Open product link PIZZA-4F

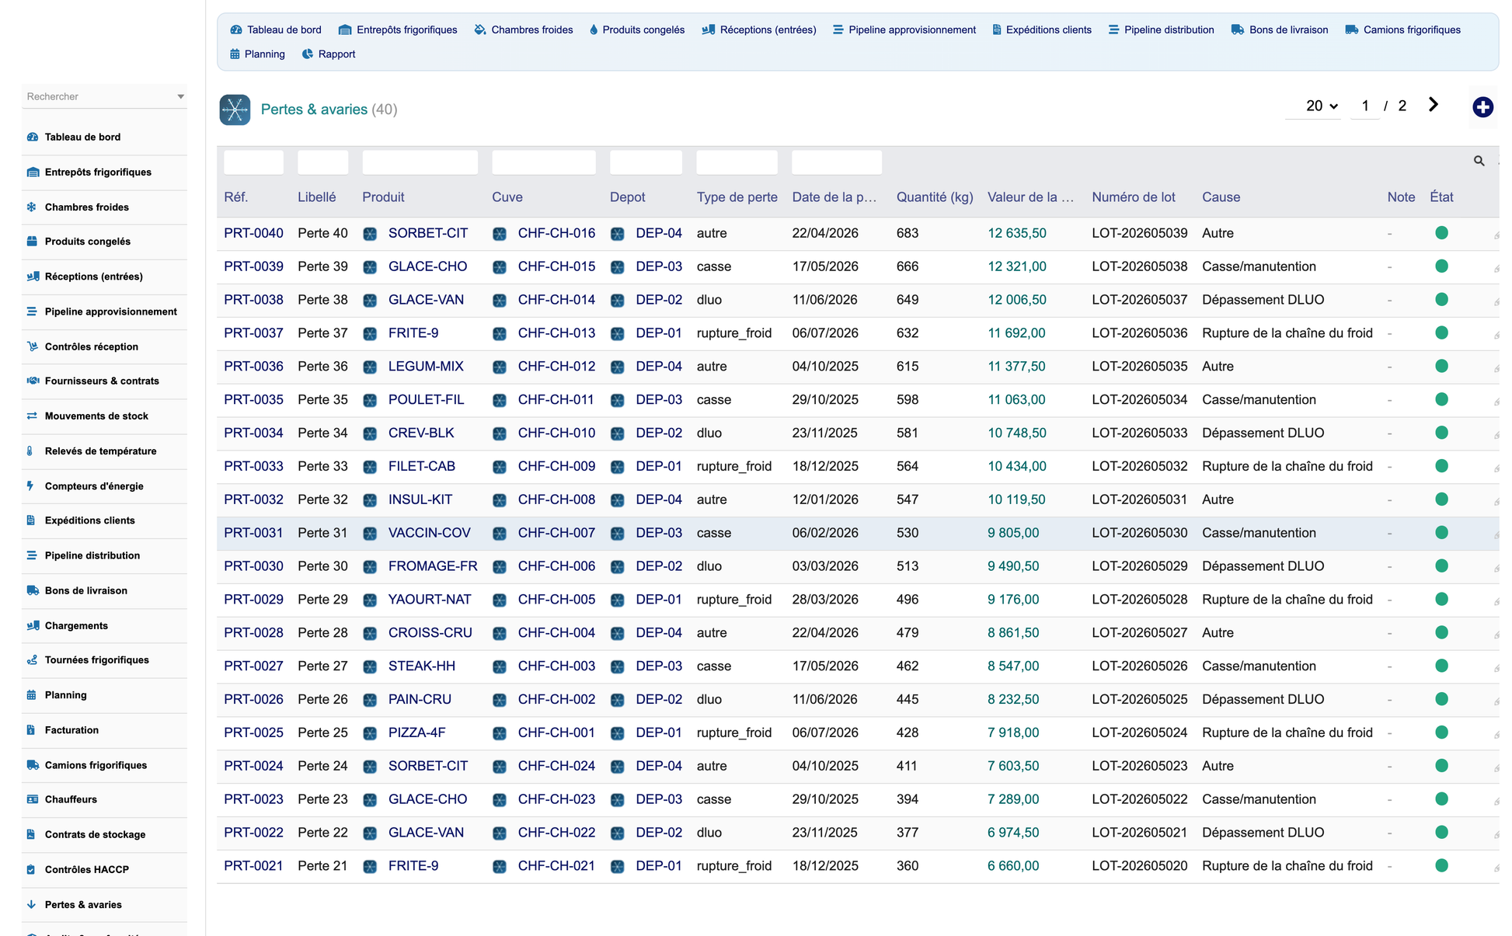click(416, 732)
